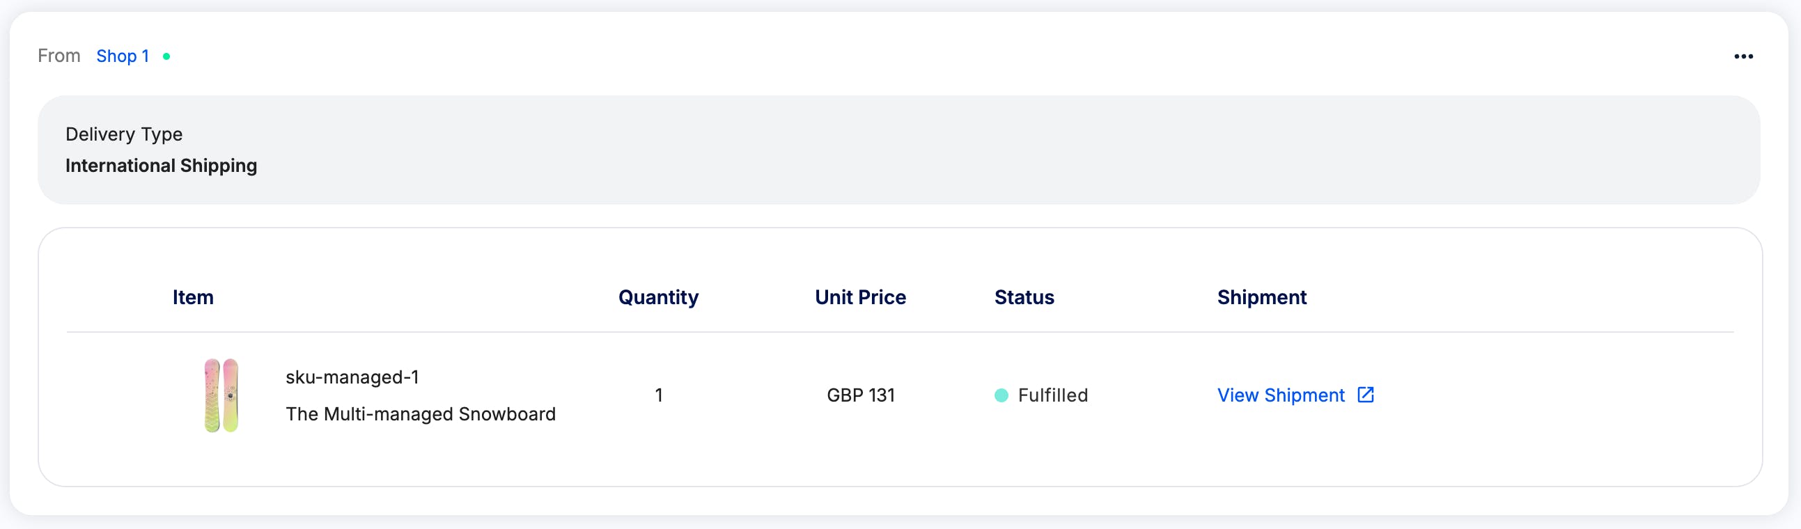Click the From label before Shop 1
The image size is (1801, 529).
tap(59, 56)
